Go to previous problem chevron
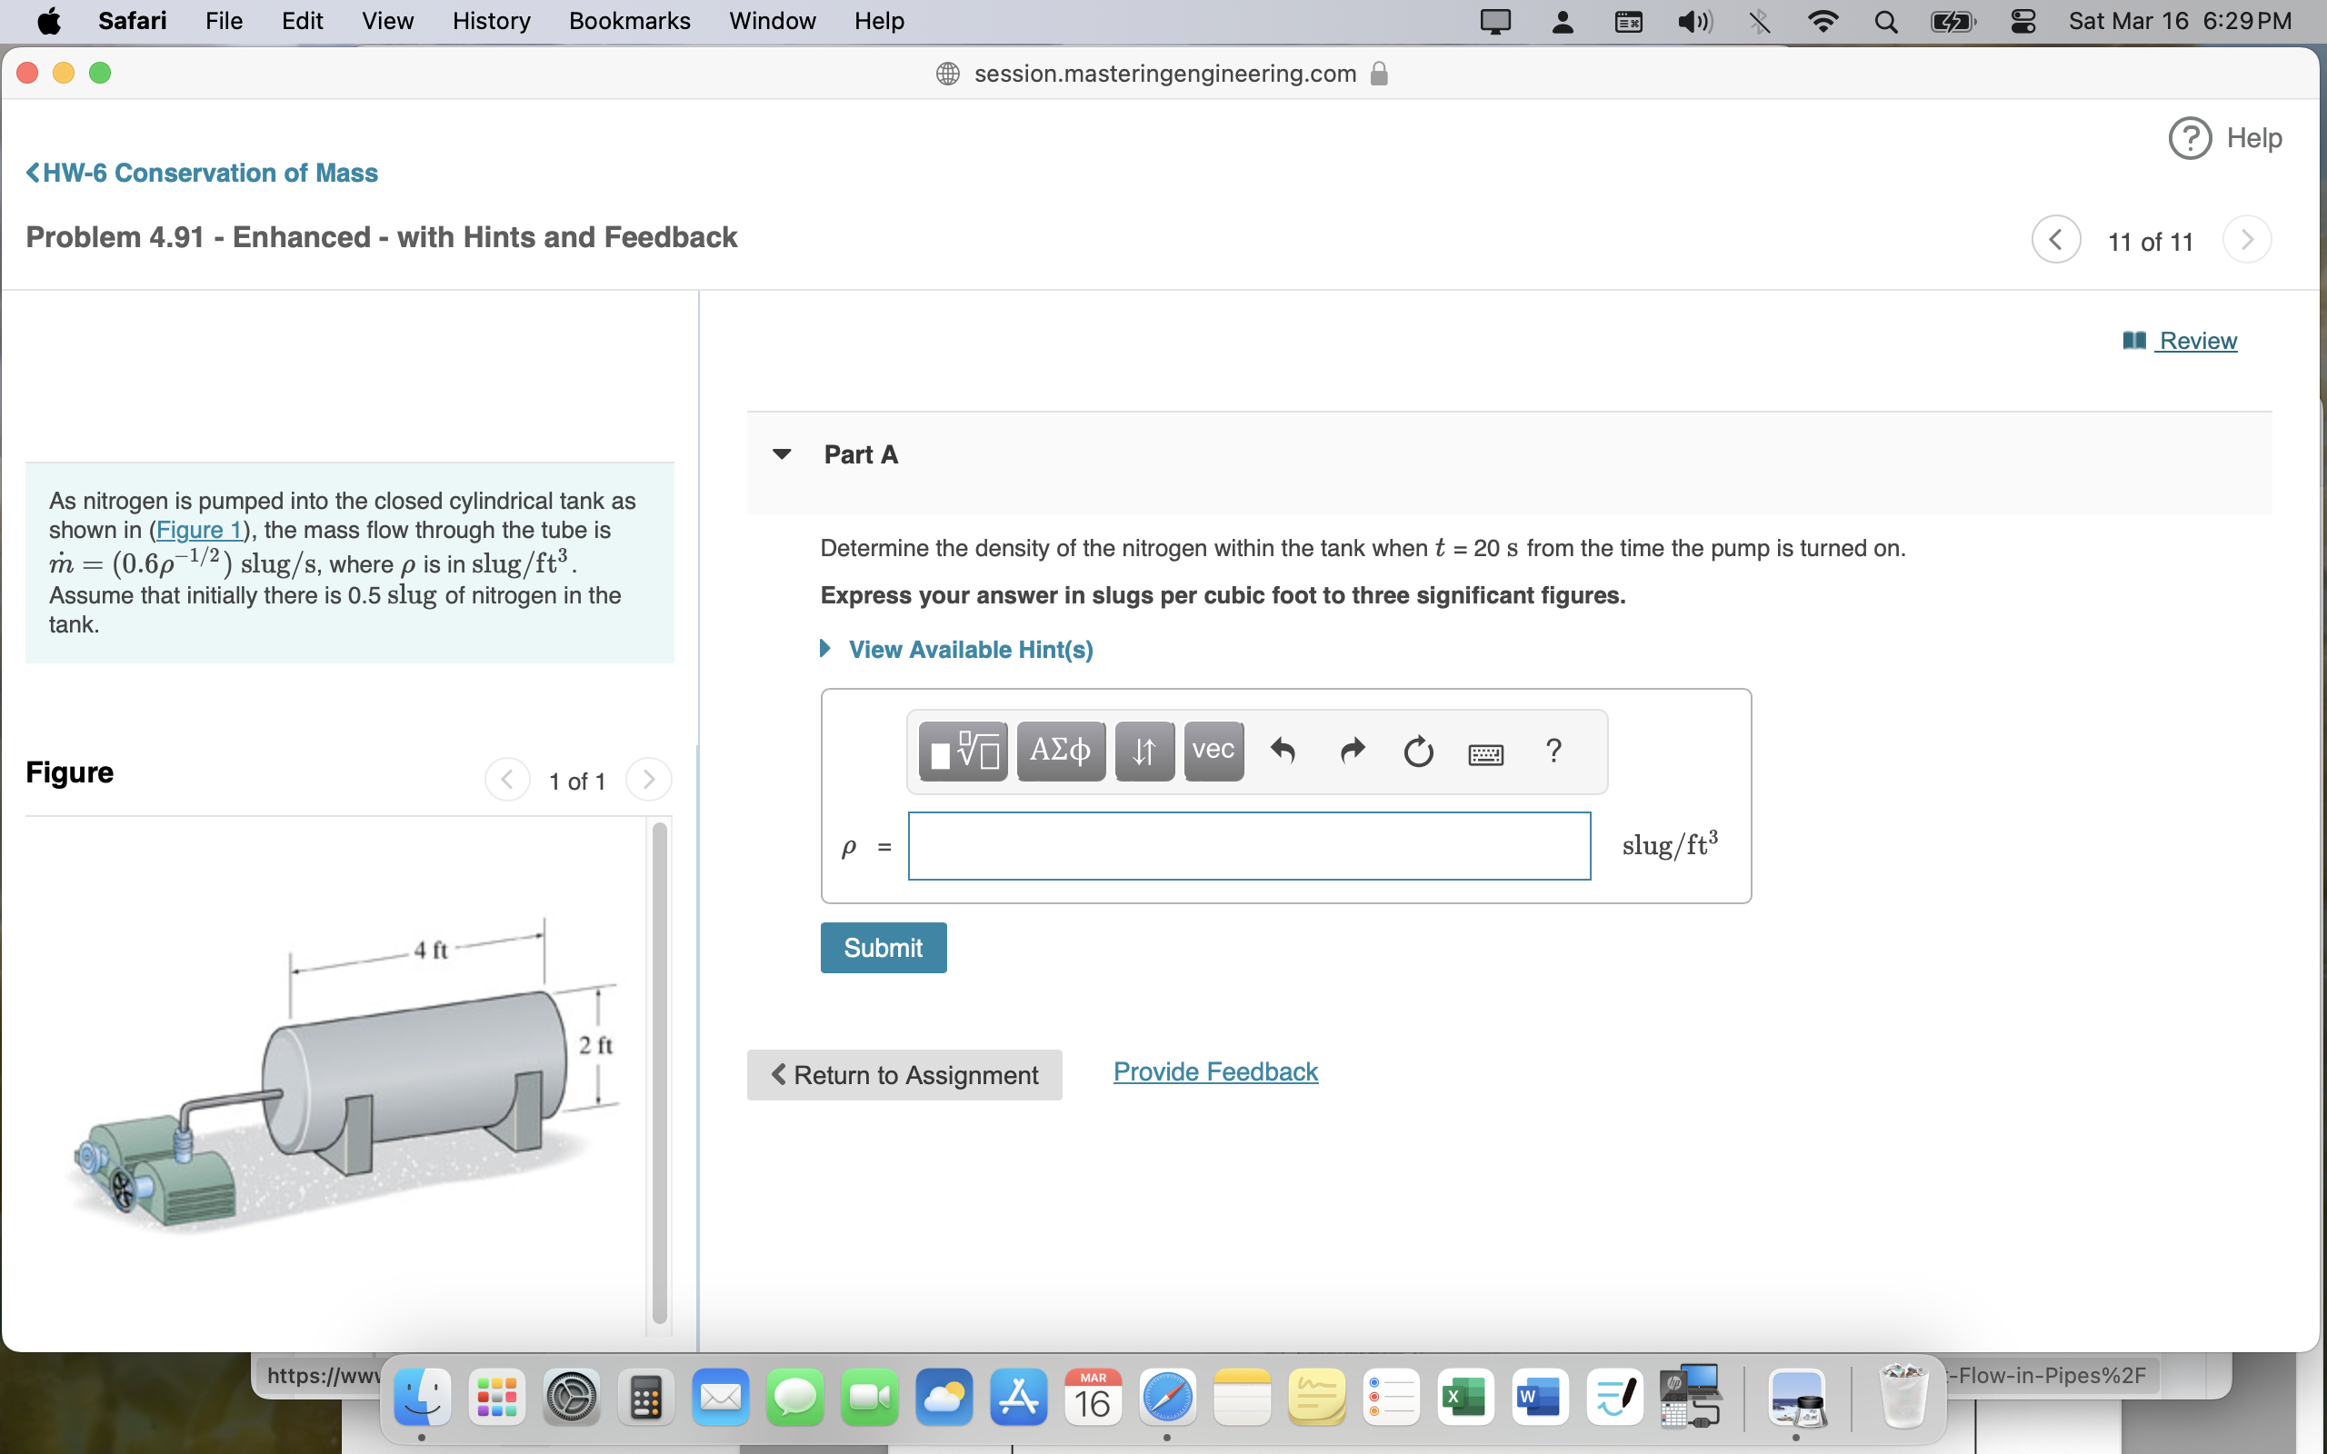2327x1454 pixels. click(2056, 239)
